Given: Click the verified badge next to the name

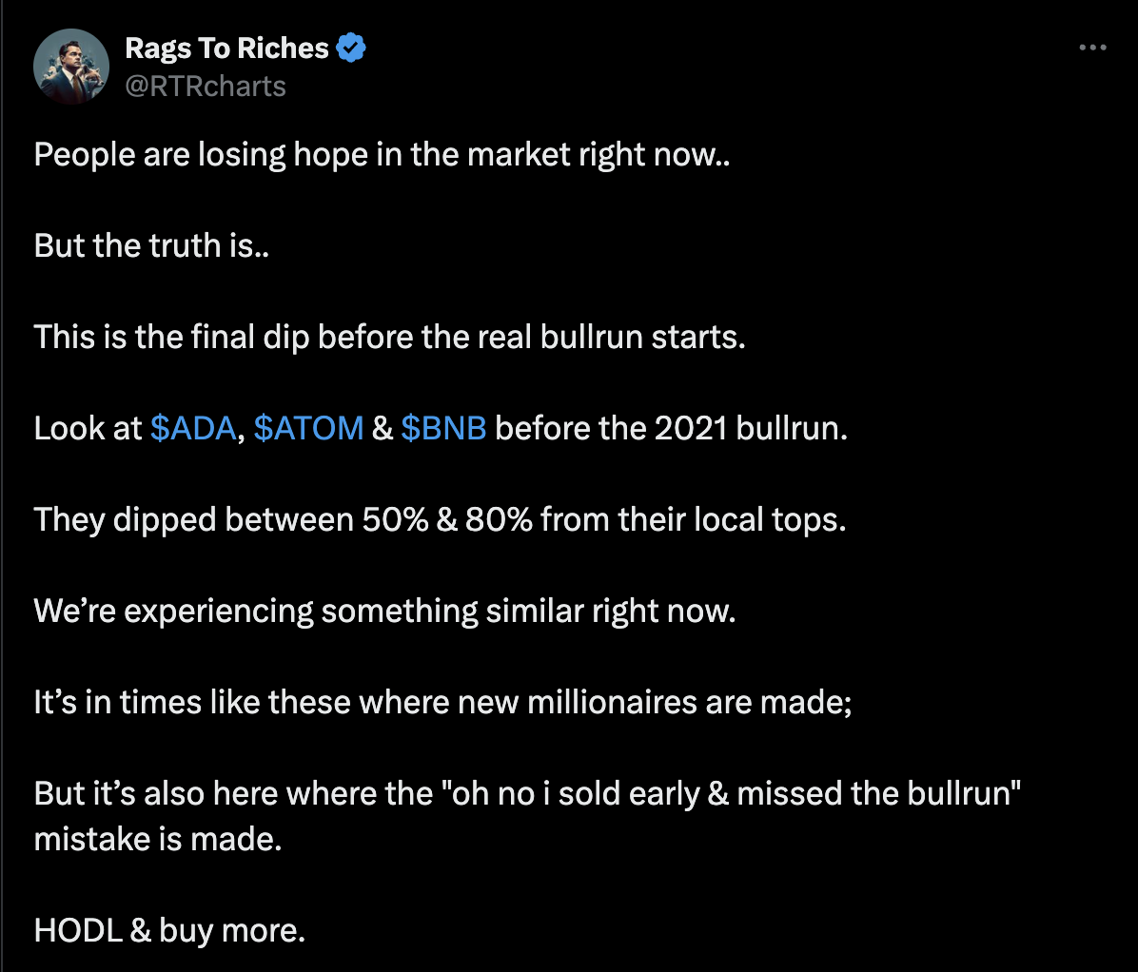Looking at the screenshot, I should pyautogui.click(x=351, y=47).
